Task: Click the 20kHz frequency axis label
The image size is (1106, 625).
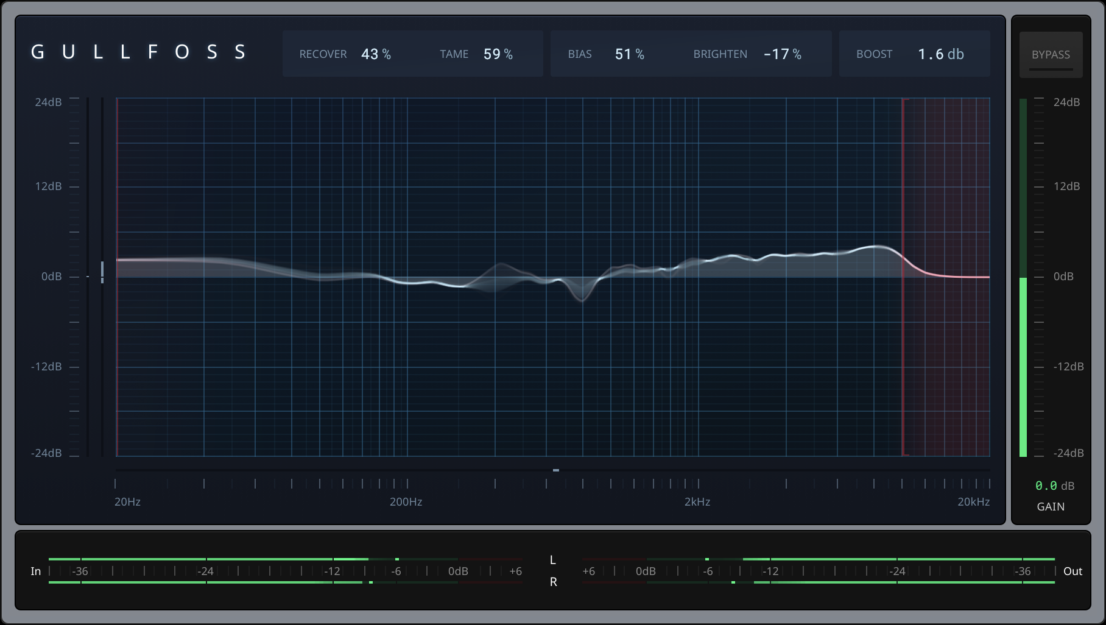Action: 973,502
